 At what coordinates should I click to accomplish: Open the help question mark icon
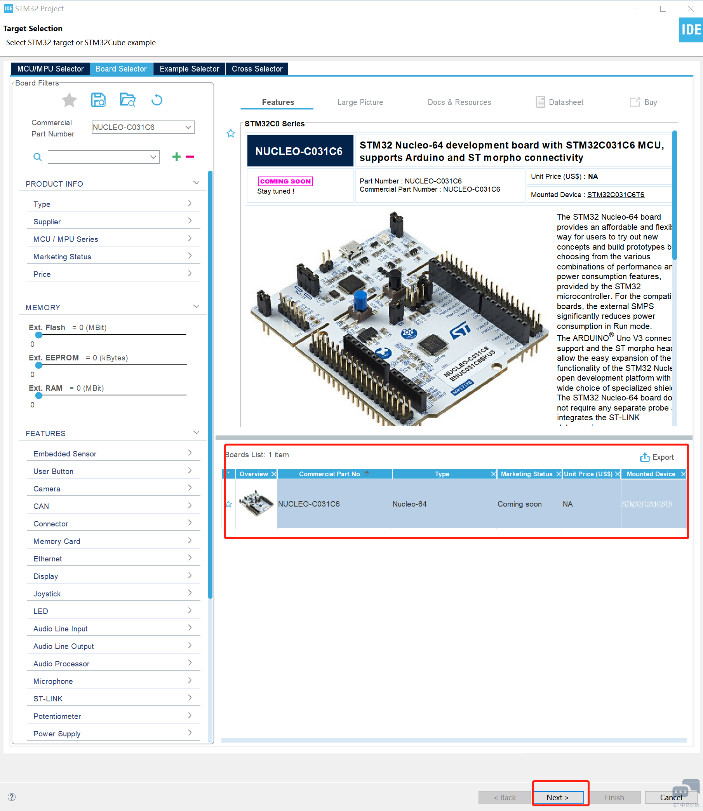12,797
